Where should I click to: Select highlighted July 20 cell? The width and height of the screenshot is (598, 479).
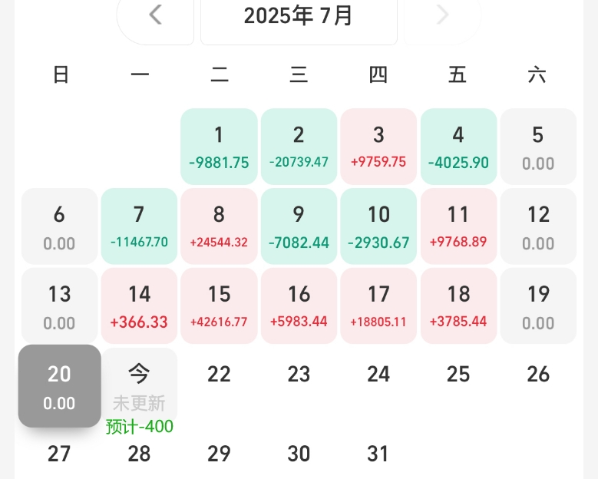[60, 386]
